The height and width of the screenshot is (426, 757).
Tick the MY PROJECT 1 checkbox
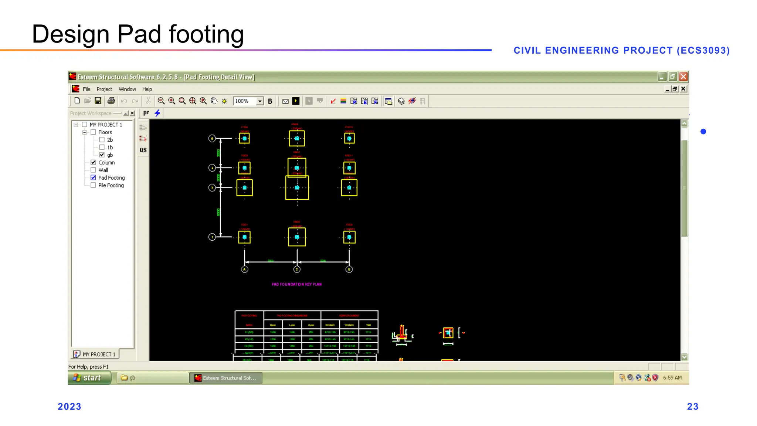click(84, 125)
